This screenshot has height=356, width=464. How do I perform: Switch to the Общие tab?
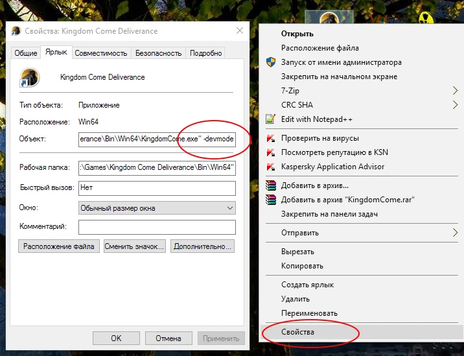[x=26, y=53]
